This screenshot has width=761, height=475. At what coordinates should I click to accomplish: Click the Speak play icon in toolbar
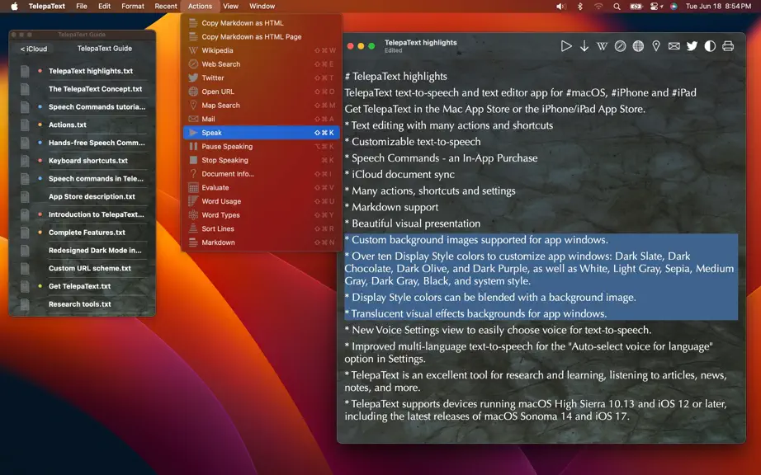click(x=566, y=46)
